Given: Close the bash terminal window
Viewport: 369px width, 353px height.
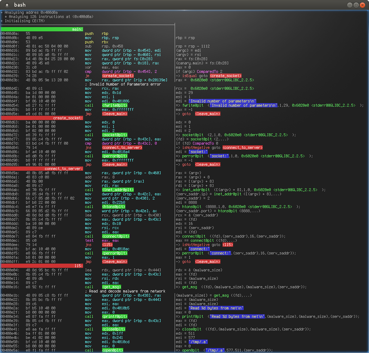Looking at the screenshot, I should 362,5.
